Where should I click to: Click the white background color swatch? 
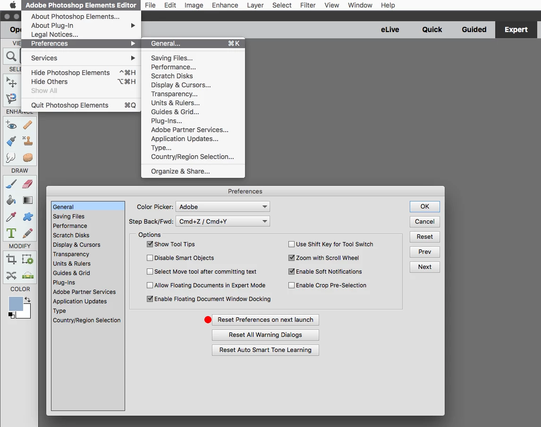click(25, 313)
